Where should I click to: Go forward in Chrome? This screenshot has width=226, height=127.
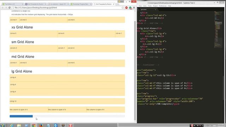pos(6,8)
